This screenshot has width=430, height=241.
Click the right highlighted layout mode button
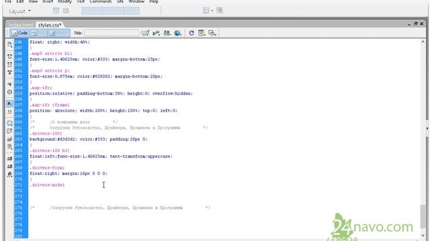(x=132, y=11)
